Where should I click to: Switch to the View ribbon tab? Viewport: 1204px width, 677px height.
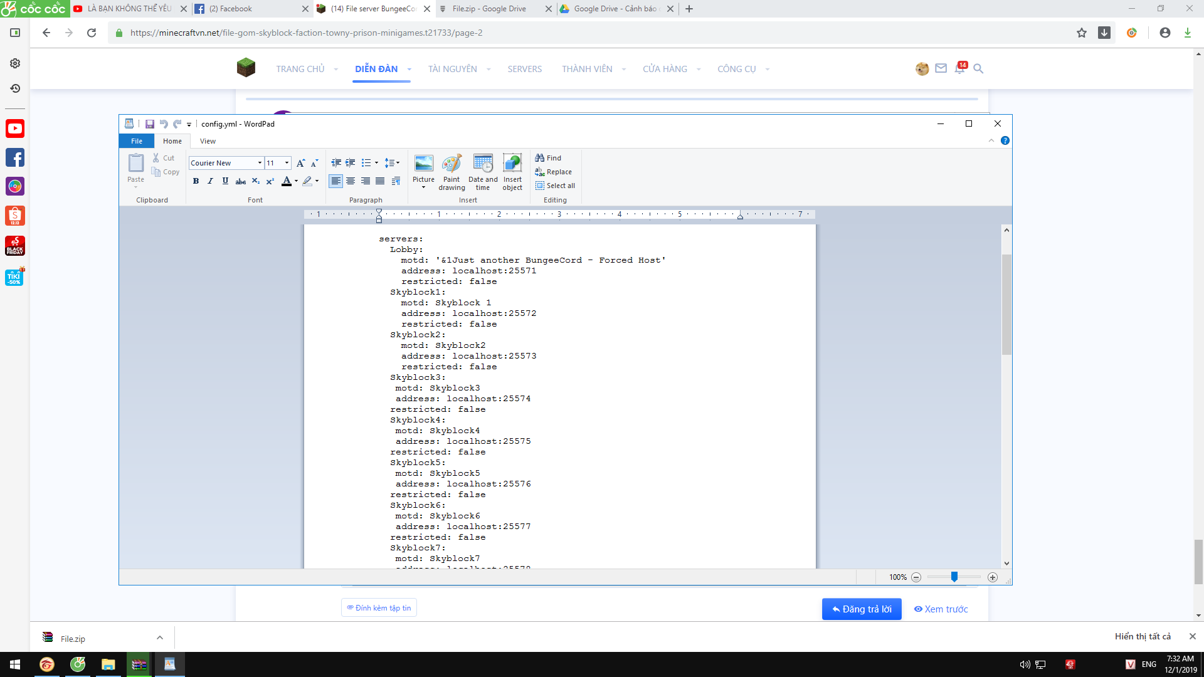(208, 141)
